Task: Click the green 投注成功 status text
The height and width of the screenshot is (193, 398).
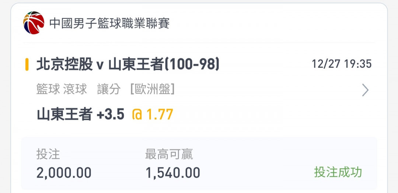Action: click(x=338, y=172)
